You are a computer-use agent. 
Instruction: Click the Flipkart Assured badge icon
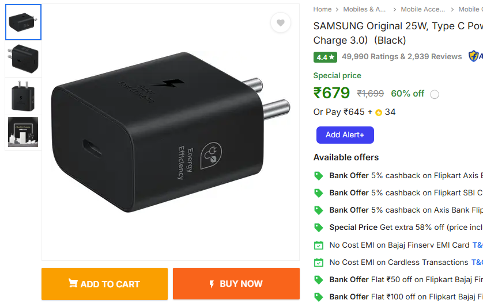coord(474,56)
